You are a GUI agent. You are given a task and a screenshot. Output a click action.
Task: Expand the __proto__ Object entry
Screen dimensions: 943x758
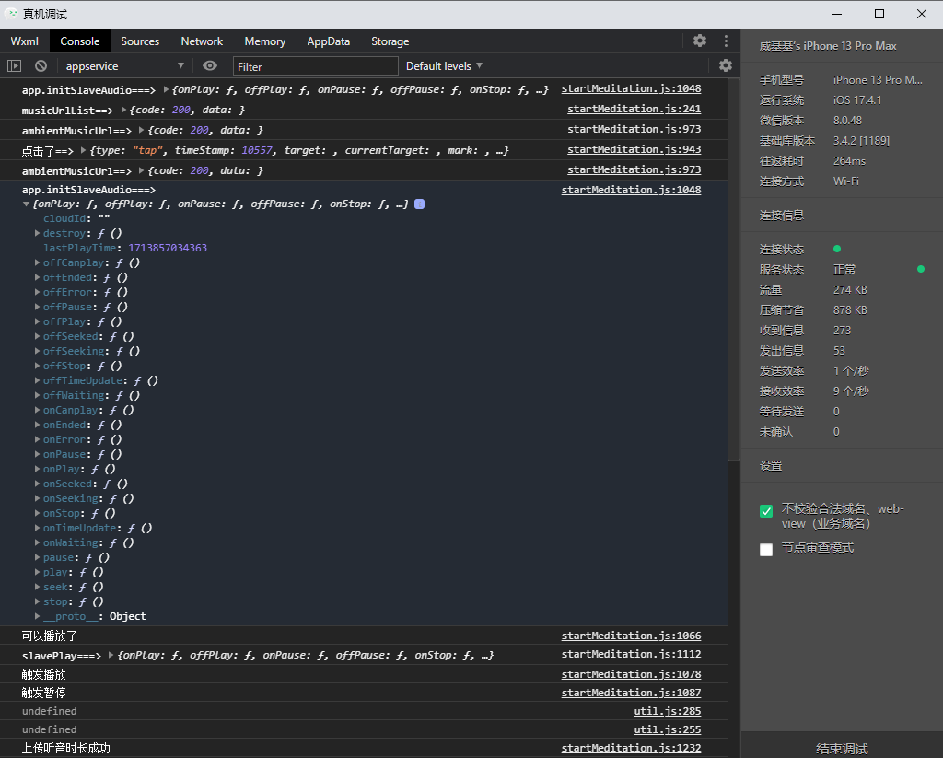(x=37, y=616)
